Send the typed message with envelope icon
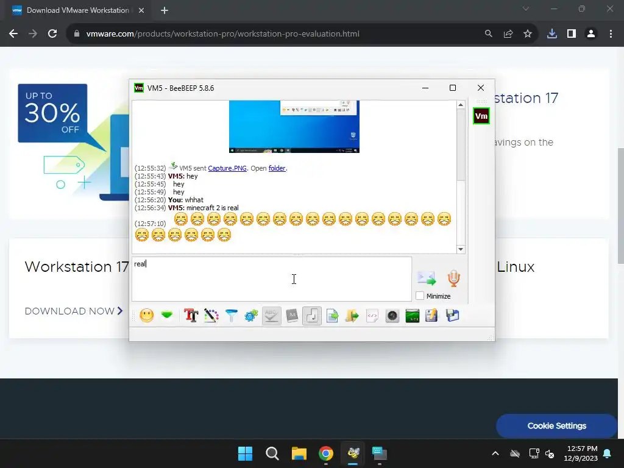 (426, 278)
